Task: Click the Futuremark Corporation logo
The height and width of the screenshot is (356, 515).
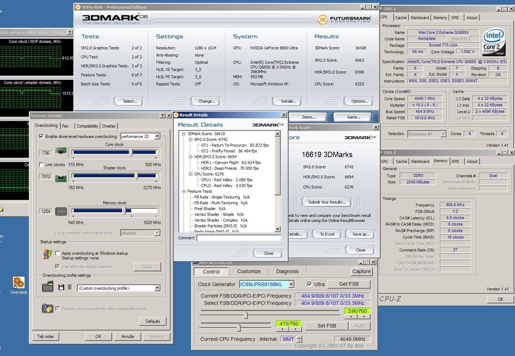Action: 344,19
